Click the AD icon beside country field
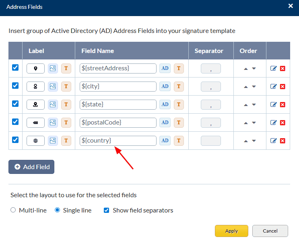Screen dimensions: 299x245 (165, 141)
